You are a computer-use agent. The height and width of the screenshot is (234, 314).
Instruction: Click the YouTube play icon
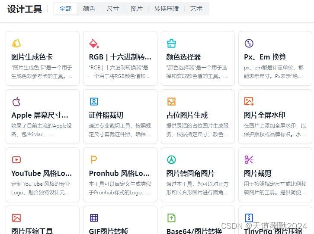[16, 160]
